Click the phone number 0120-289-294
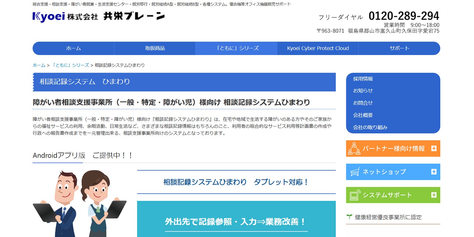Screen dimensions: 474x237 [404, 16]
